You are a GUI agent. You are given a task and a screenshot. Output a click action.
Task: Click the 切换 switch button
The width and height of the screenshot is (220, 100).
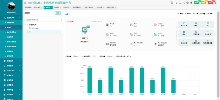(58, 13)
